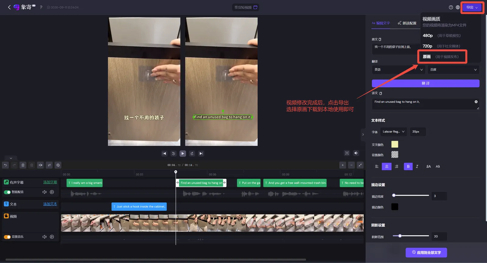
Task: Toggle italic text formatting
Action: pyautogui.click(x=417, y=166)
